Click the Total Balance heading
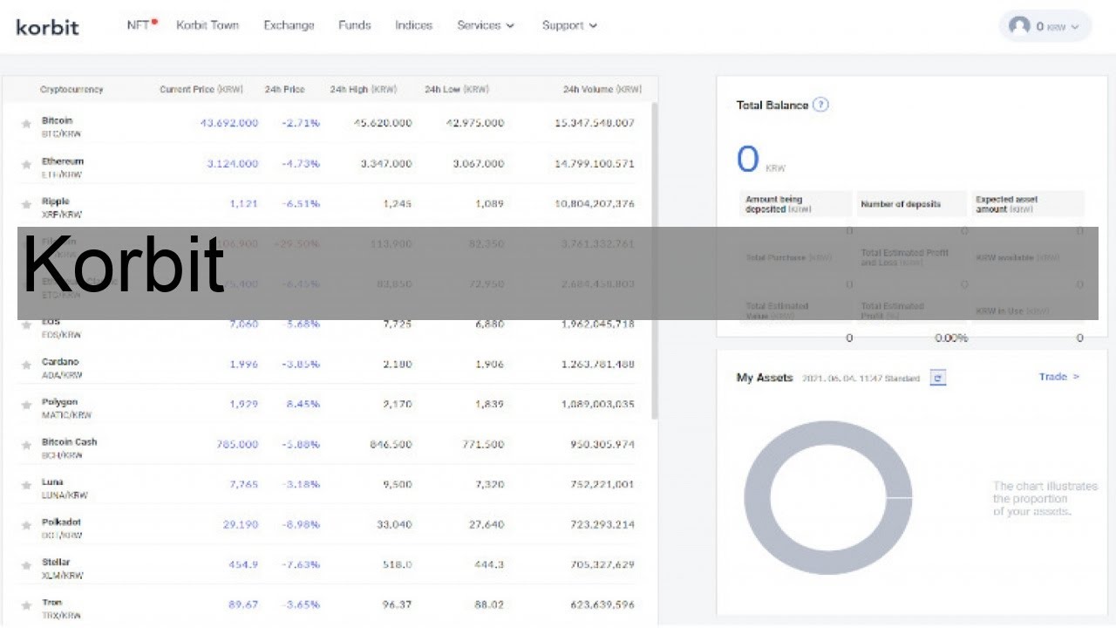 (772, 105)
